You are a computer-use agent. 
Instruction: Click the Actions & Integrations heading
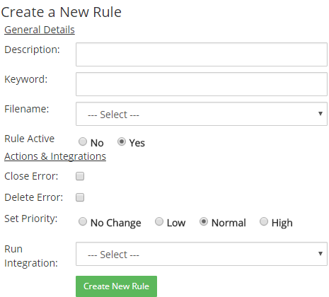(55, 156)
